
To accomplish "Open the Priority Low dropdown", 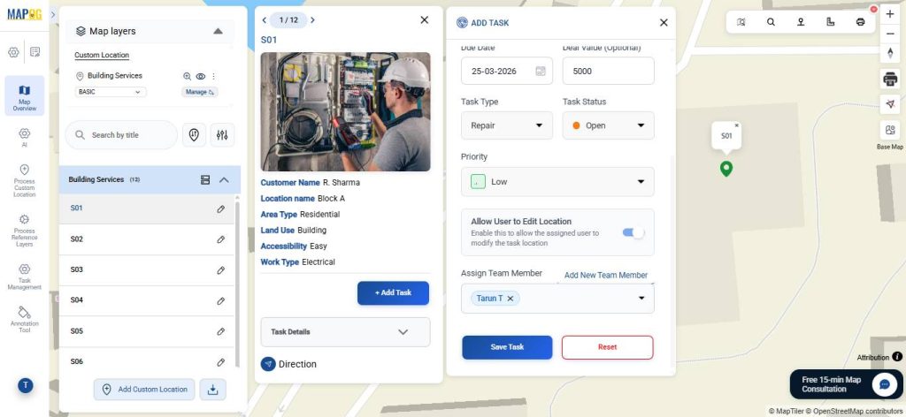I will 557,182.
